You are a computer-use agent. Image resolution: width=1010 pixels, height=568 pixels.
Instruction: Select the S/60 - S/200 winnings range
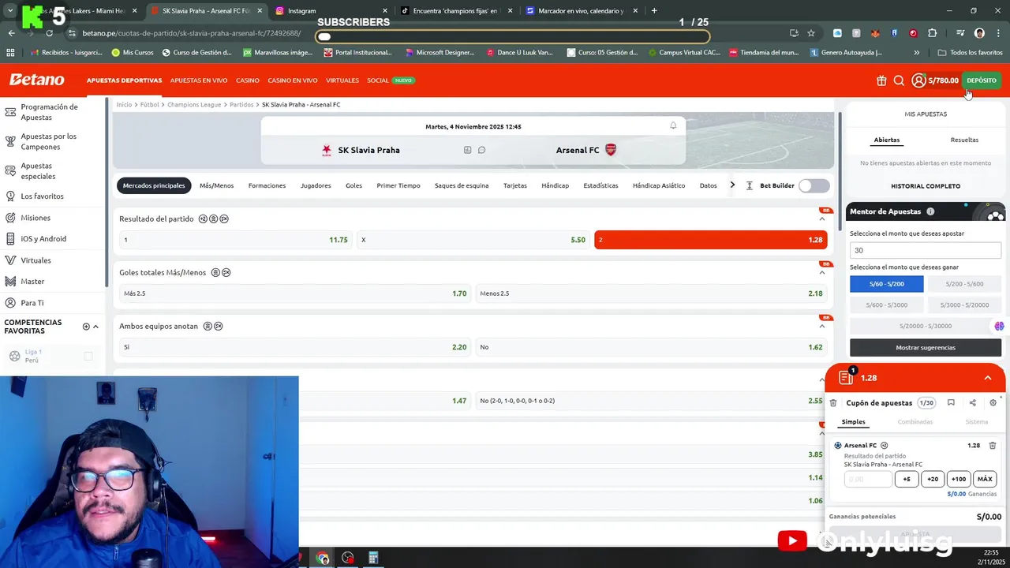point(886,284)
